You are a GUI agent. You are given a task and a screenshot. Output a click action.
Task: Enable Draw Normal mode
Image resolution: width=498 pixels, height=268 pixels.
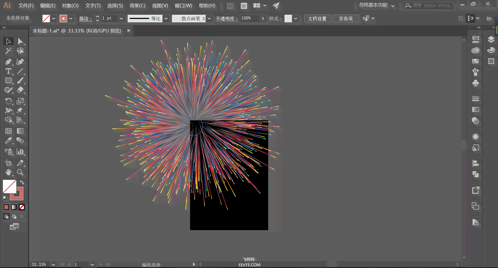(6, 216)
